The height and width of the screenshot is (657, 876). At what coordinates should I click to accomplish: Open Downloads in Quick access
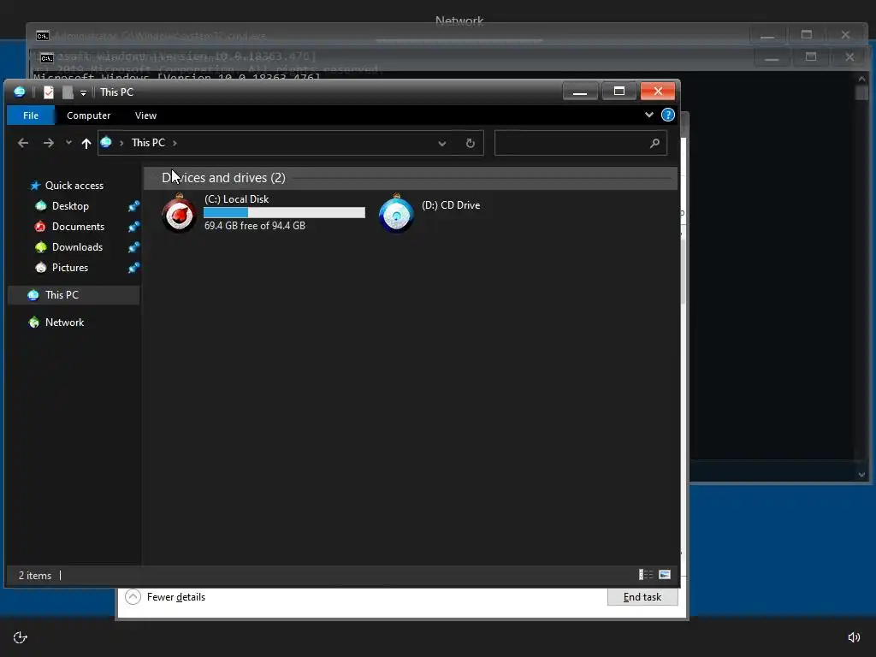77,247
